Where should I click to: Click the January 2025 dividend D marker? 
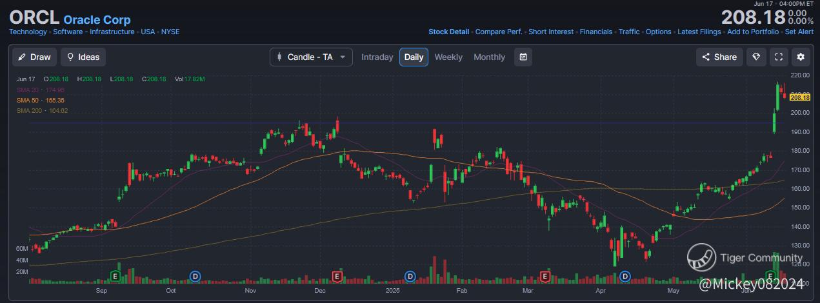click(410, 276)
